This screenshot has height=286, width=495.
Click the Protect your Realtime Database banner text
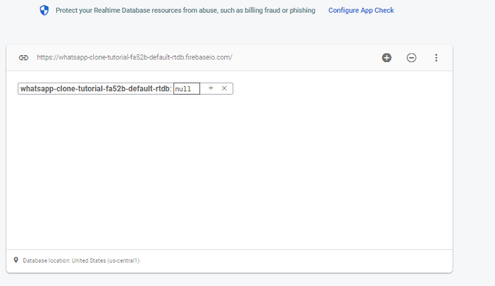(187, 11)
